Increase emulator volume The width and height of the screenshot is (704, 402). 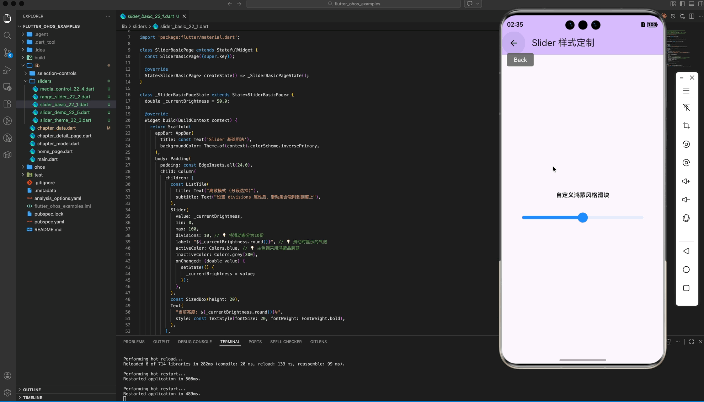click(686, 181)
